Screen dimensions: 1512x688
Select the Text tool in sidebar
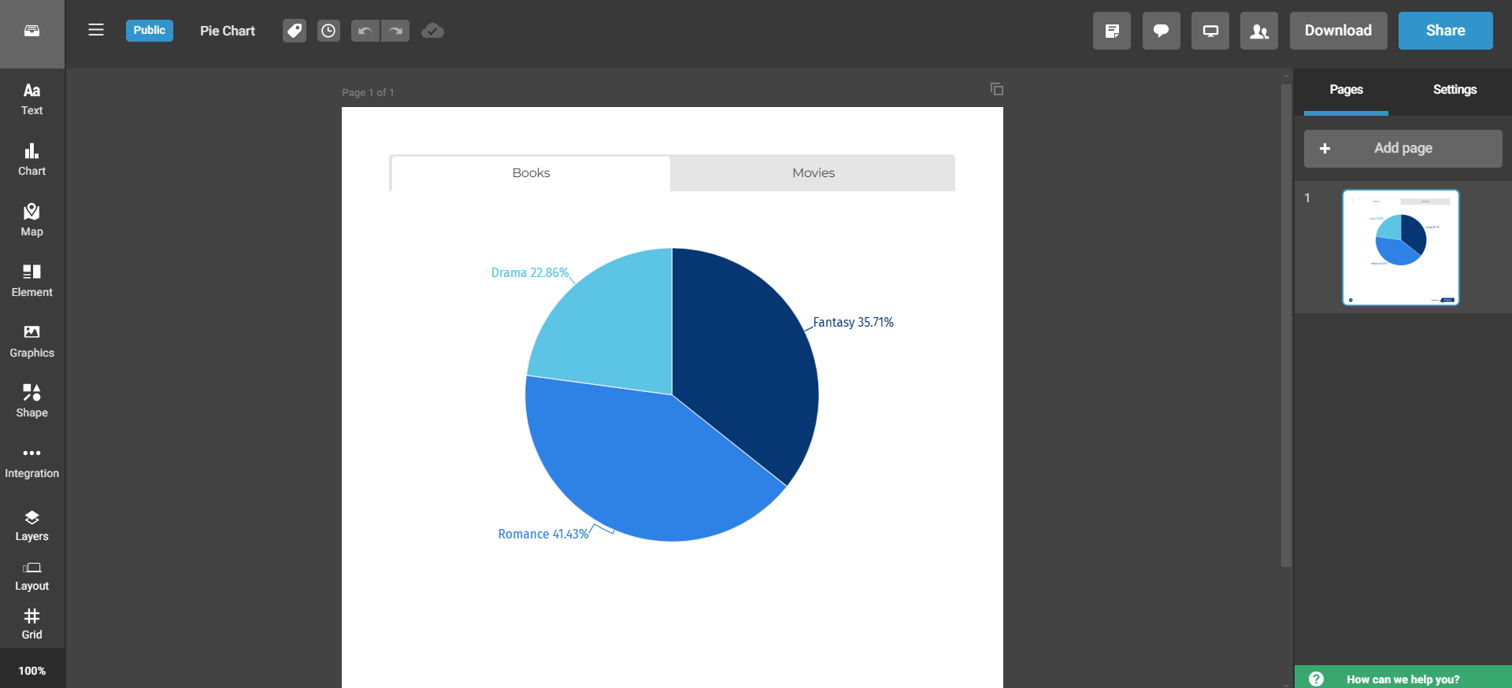click(x=32, y=99)
